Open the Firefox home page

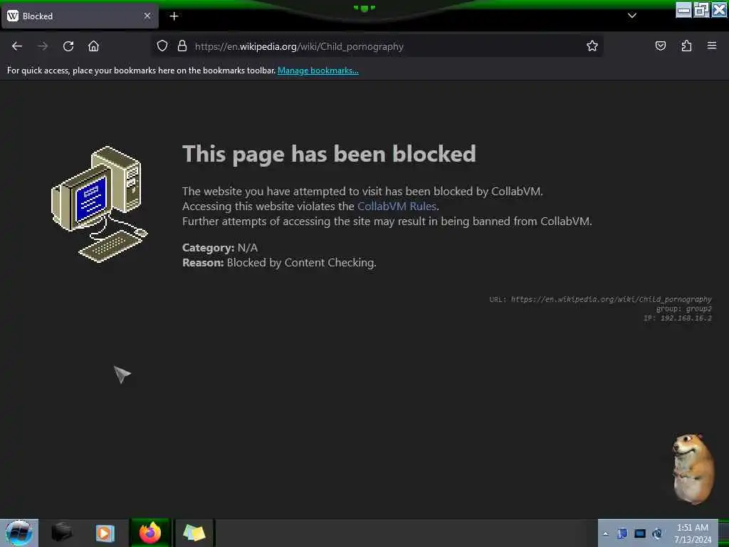[93, 46]
